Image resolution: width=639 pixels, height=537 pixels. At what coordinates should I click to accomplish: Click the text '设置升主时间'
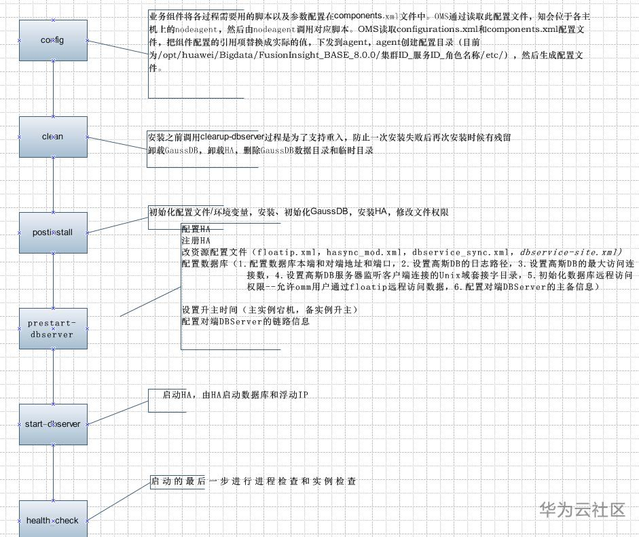(x=209, y=310)
